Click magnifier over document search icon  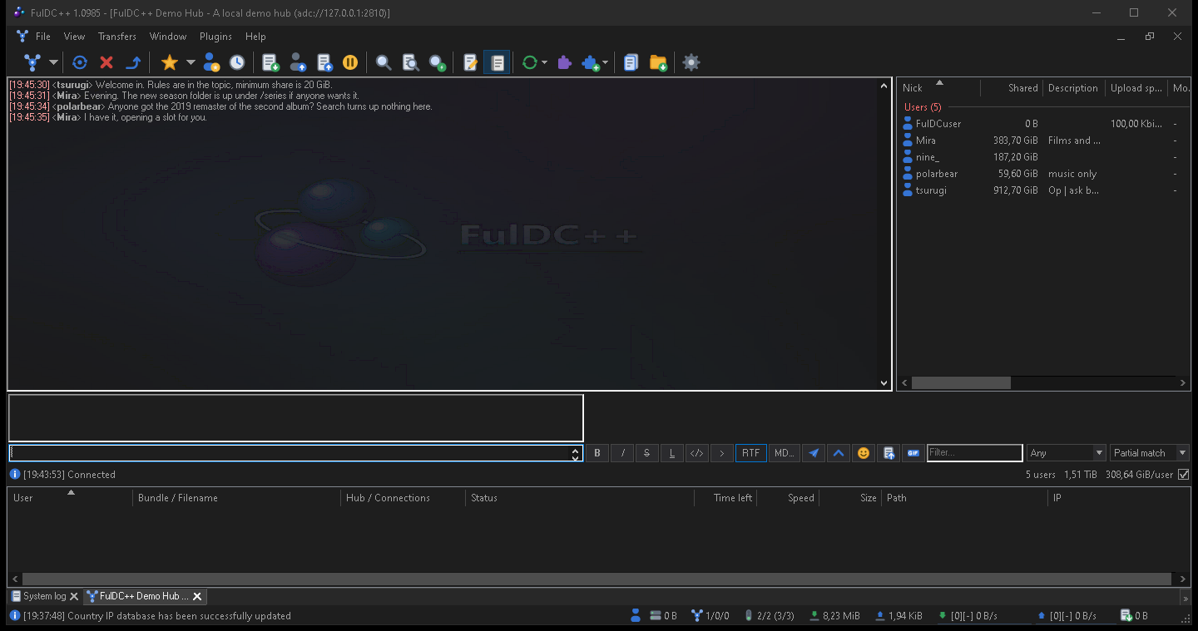click(x=410, y=62)
